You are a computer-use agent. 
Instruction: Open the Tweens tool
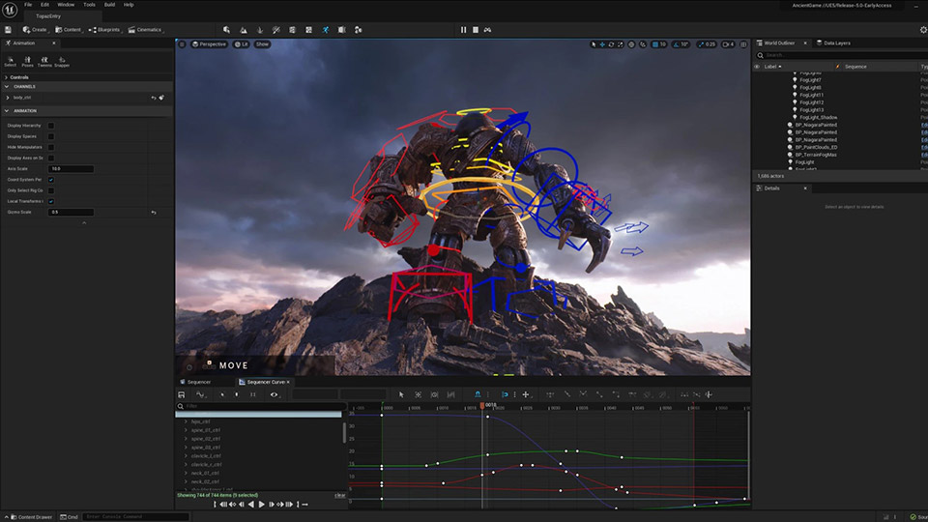coord(44,62)
